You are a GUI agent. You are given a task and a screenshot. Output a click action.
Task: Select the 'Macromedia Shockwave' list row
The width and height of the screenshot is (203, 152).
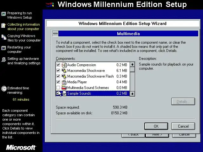93,70
